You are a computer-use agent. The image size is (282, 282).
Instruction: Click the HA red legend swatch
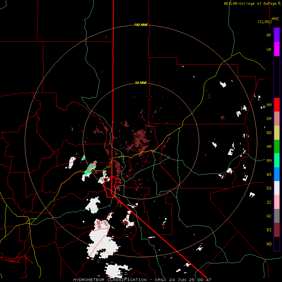(277, 105)
